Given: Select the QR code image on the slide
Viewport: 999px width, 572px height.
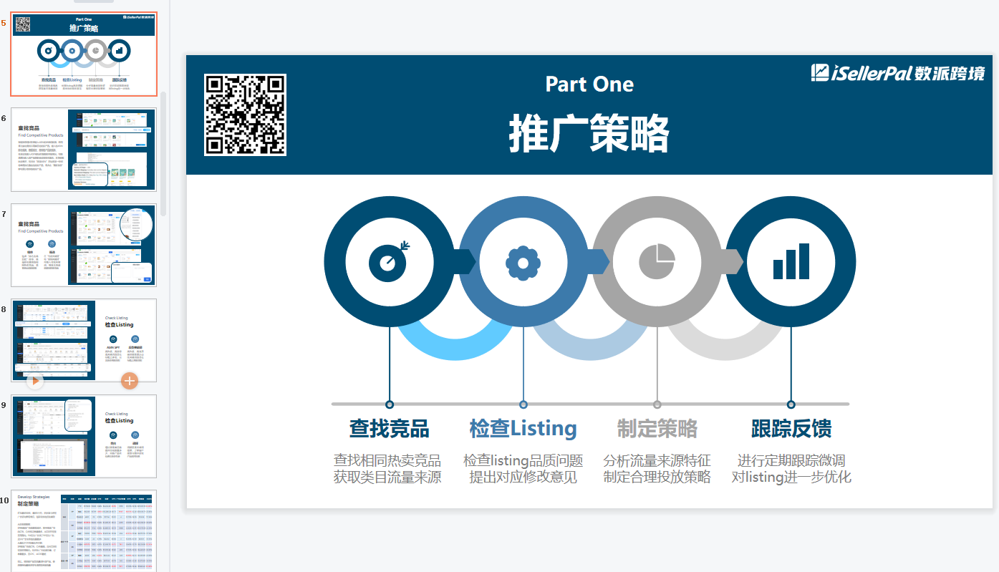Looking at the screenshot, I should [x=245, y=115].
